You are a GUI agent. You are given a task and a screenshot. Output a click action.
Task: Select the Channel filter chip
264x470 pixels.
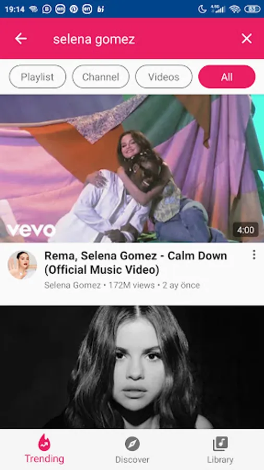pyautogui.click(x=101, y=77)
